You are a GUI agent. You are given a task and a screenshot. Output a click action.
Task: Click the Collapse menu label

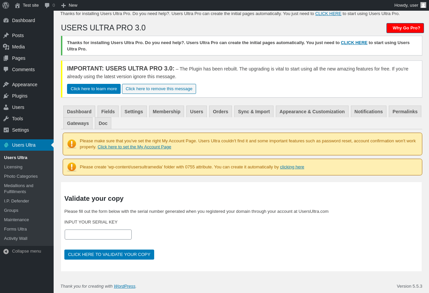[26, 251]
